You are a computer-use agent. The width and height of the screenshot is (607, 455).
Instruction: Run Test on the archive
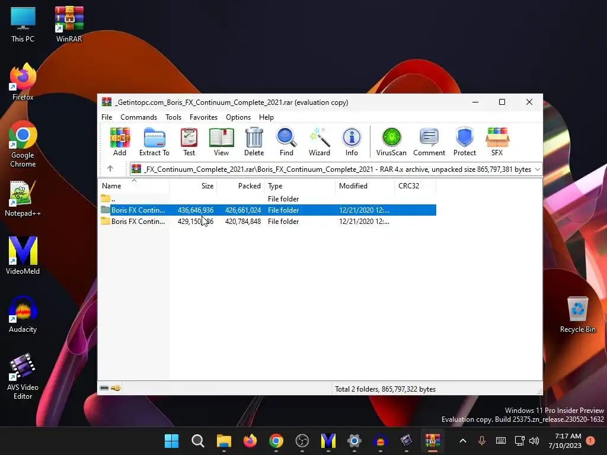tap(189, 142)
